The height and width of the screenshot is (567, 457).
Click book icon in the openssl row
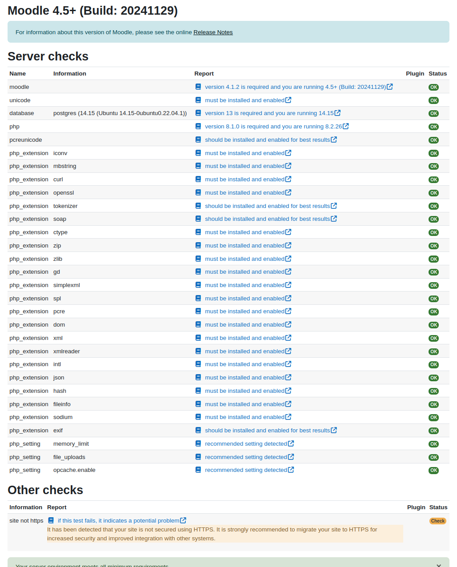(x=198, y=193)
